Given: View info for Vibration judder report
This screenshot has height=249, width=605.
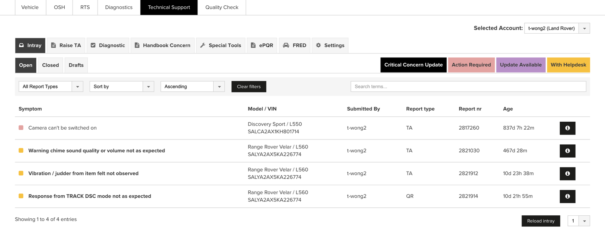Looking at the screenshot, I should [567, 173].
